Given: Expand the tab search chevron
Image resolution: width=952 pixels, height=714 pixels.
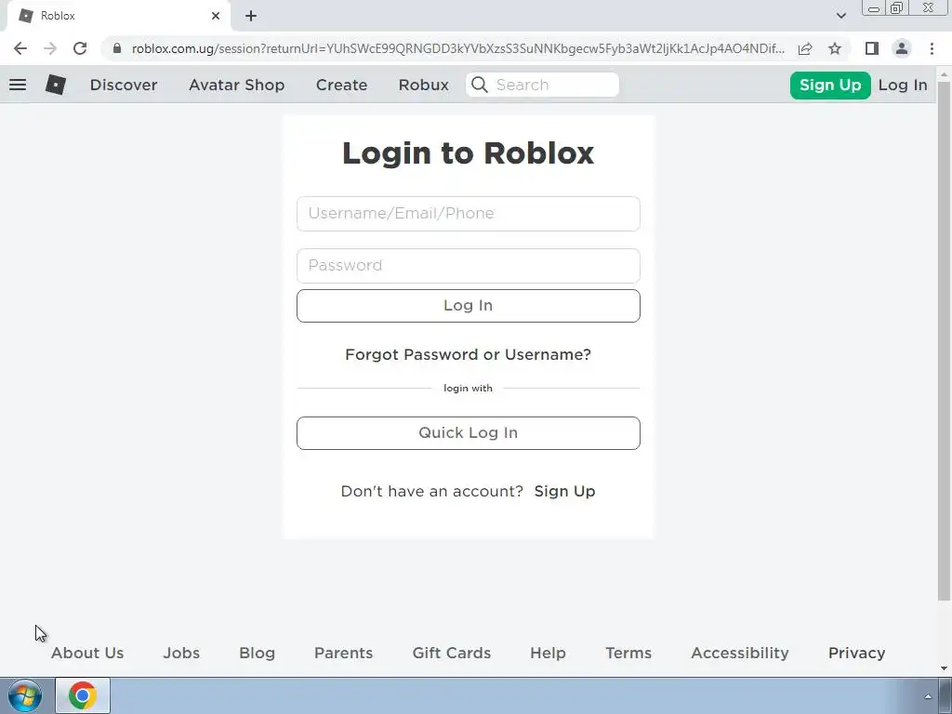Looking at the screenshot, I should [840, 16].
